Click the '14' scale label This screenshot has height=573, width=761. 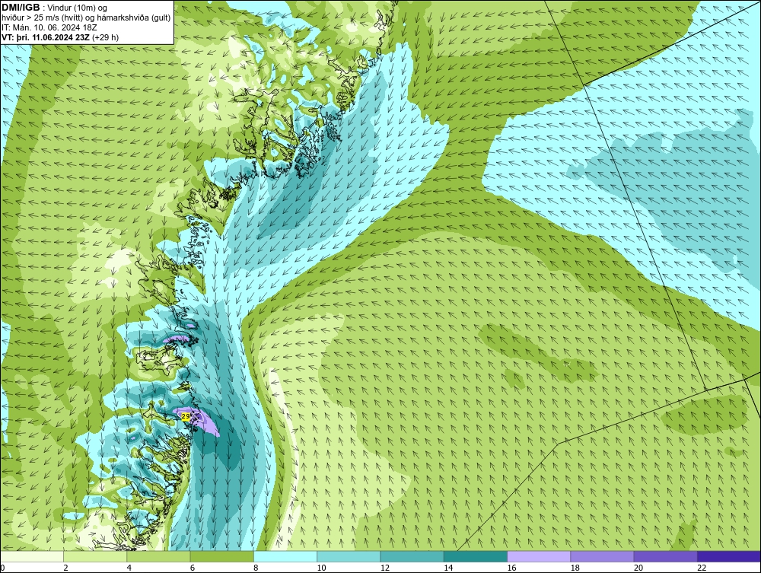[x=448, y=568]
